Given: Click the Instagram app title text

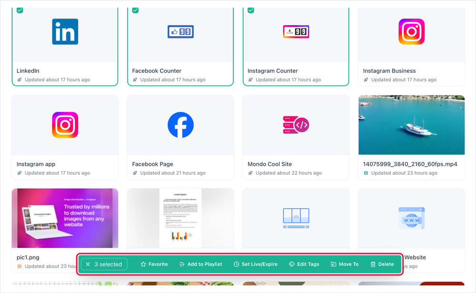Looking at the screenshot, I should [36, 164].
